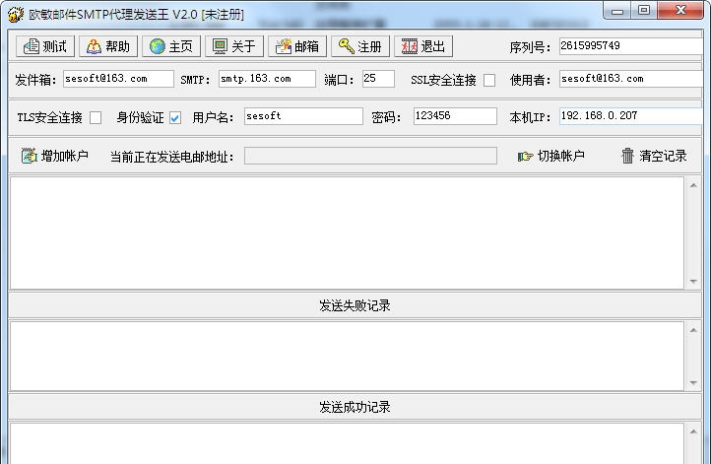This screenshot has width=711, height=464.
Task: Focus the 序列号 serial number field
Action: point(630,46)
